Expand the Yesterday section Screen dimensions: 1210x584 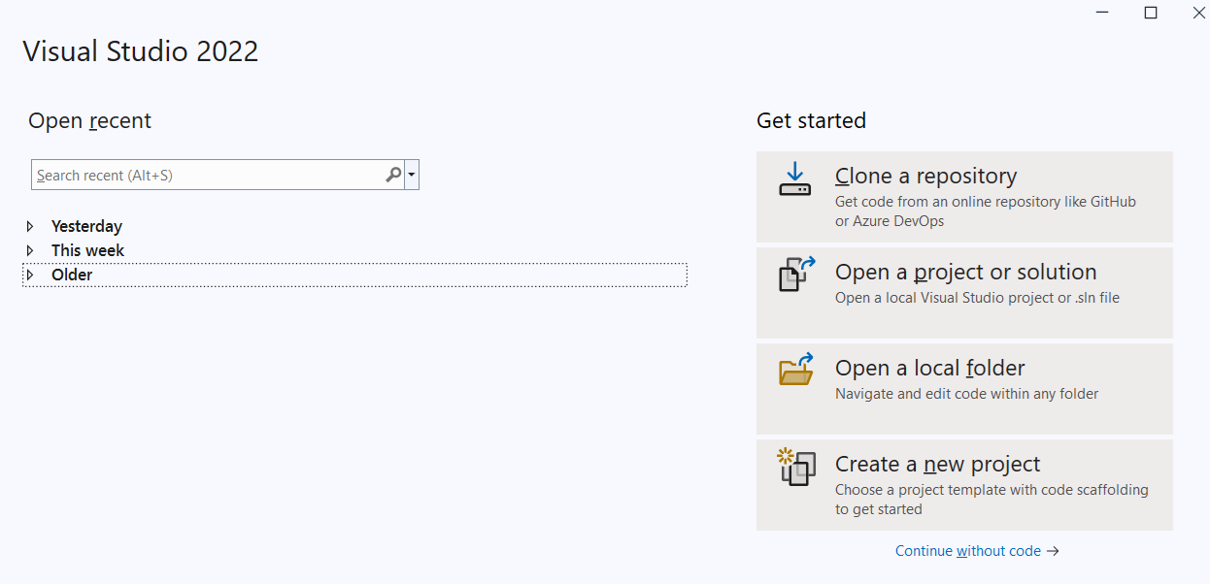pos(28,226)
